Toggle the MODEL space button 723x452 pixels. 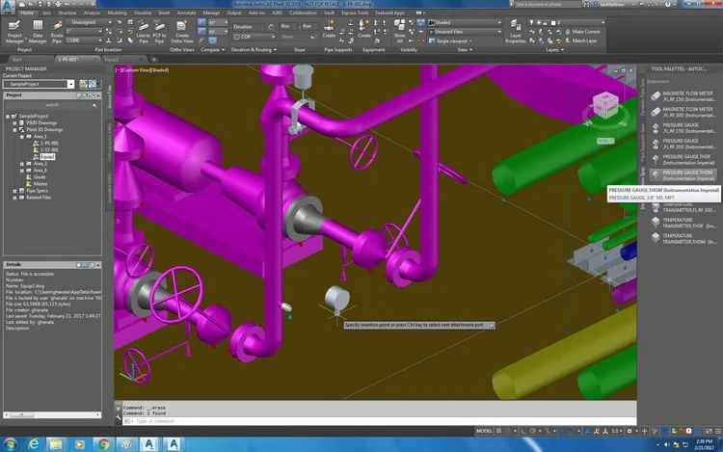484,431
